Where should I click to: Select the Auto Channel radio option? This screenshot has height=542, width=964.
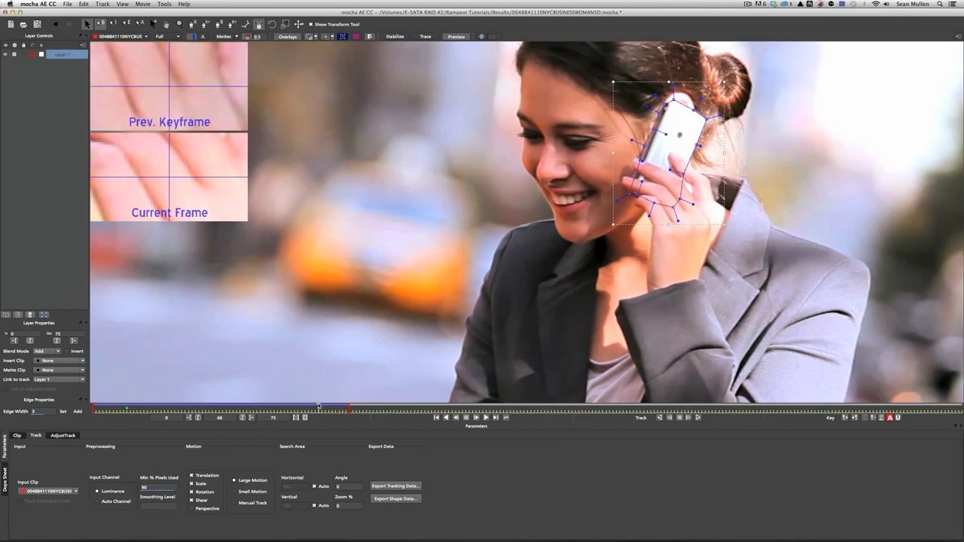click(x=96, y=501)
